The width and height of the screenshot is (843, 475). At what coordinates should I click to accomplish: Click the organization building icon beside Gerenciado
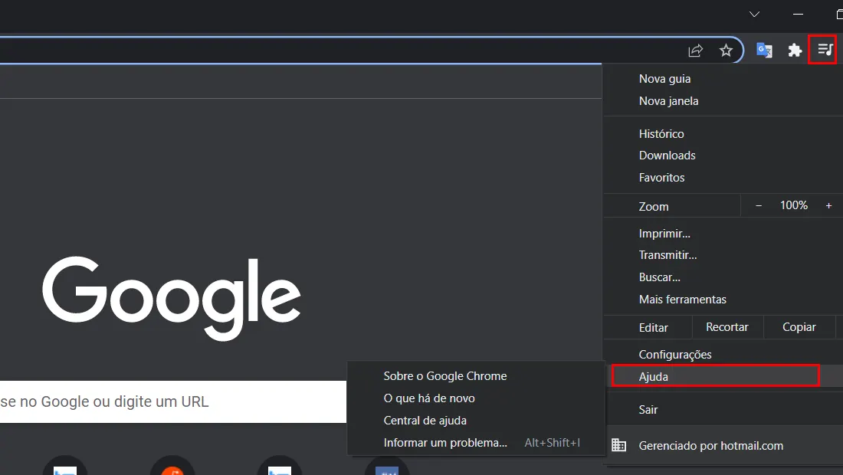(x=618, y=445)
